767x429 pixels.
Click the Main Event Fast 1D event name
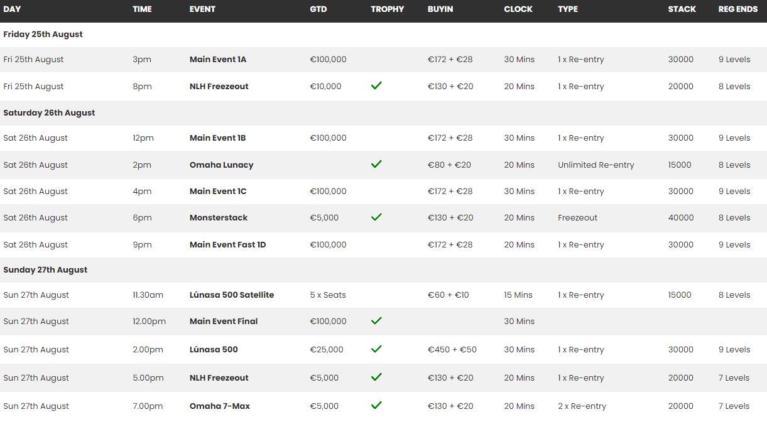click(227, 245)
